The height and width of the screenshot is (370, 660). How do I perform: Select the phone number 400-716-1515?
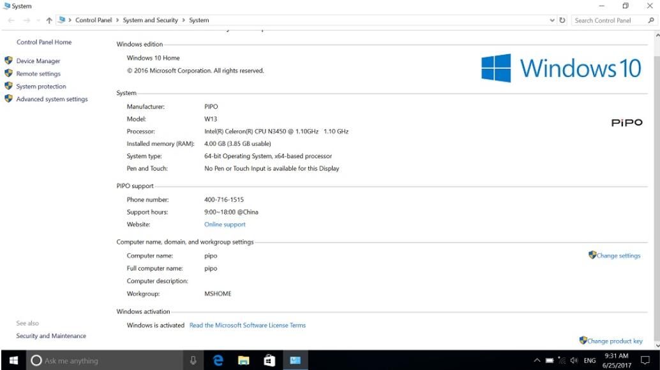(x=224, y=199)
